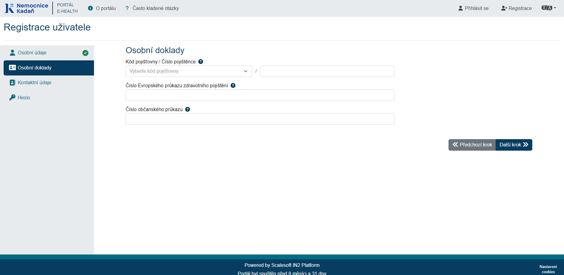
Task: Switch to Osobní údaje step
Action: coord(49,53)
